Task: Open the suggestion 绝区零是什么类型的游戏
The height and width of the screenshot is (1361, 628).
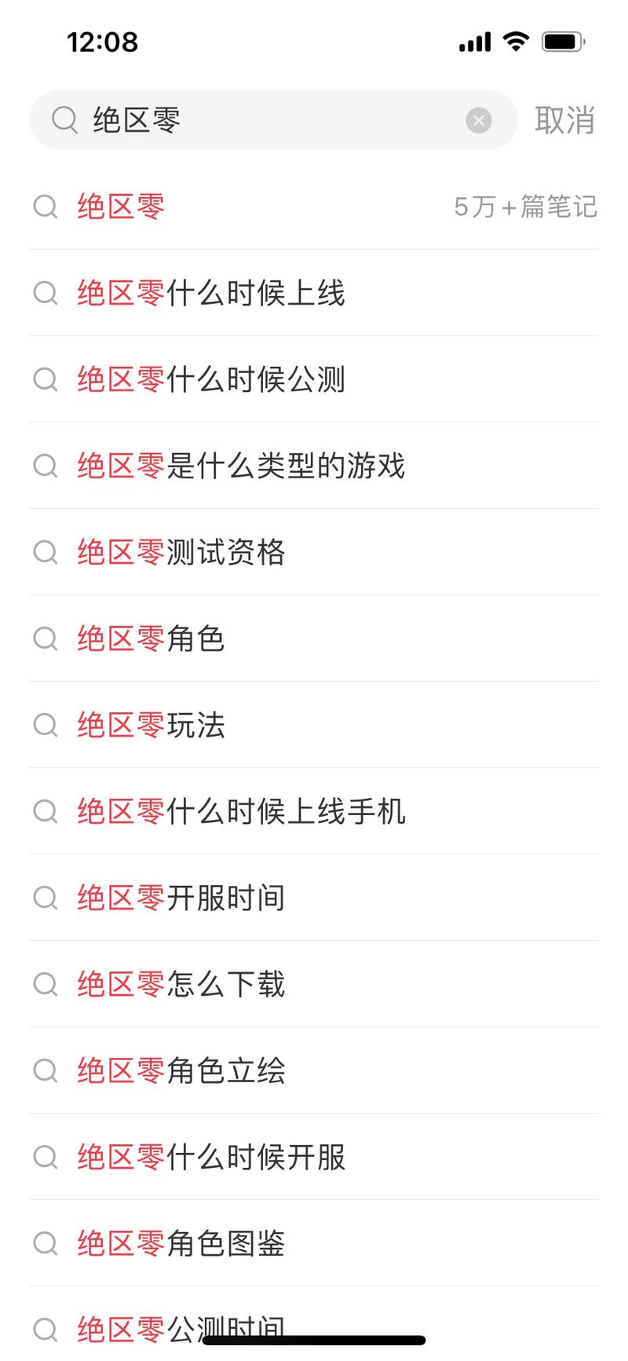Action: [x=314, y=466]
